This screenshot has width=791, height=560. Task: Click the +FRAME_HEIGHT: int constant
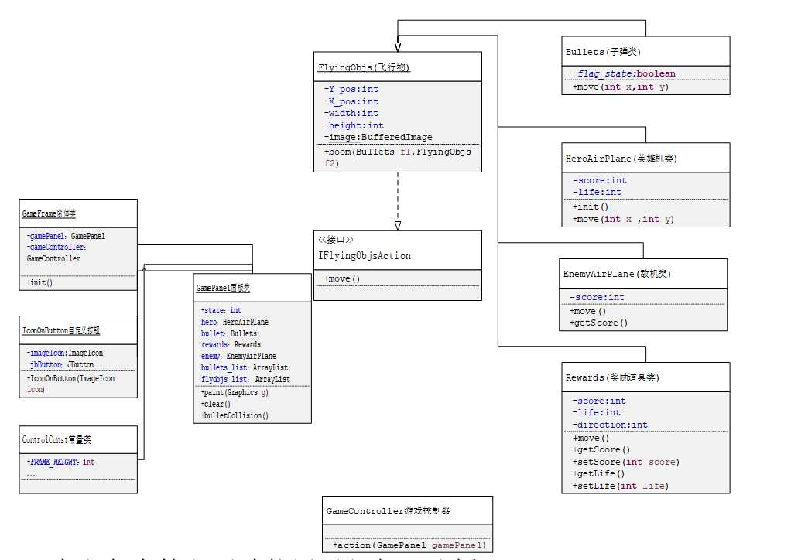[x=60, y=462]
